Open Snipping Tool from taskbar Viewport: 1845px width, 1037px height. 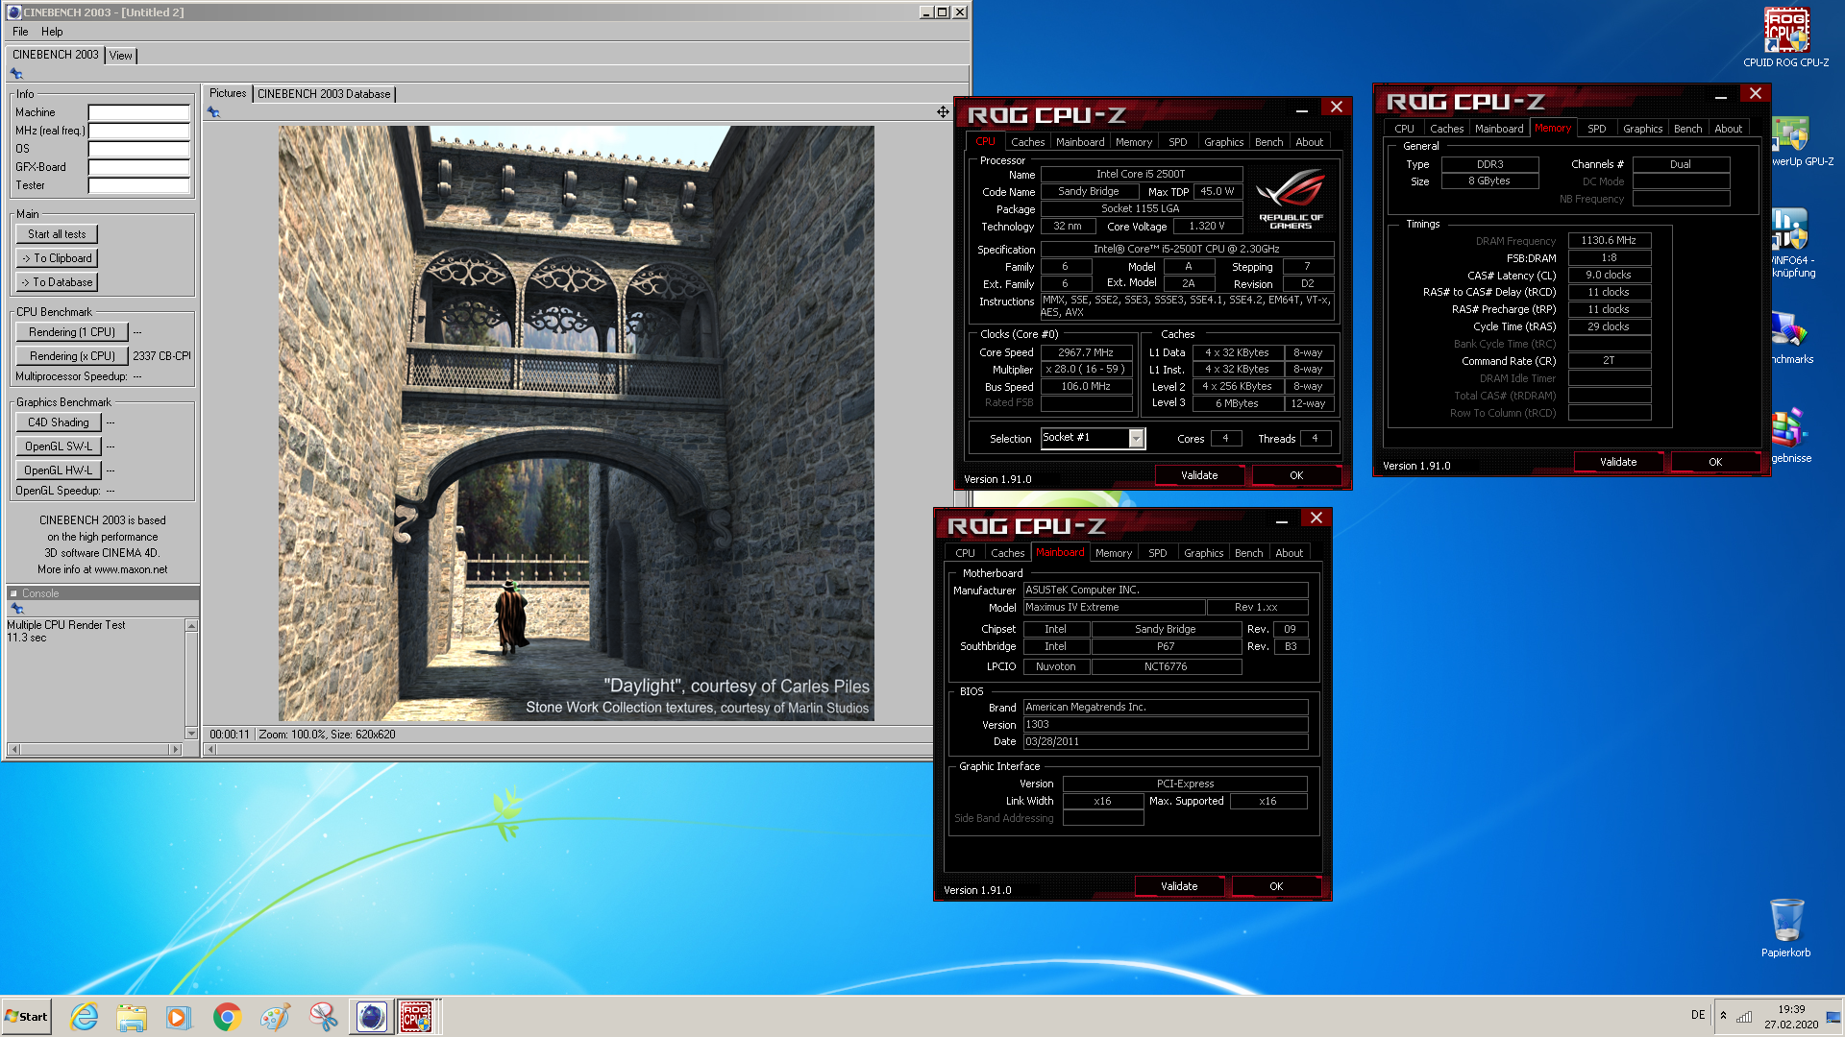(323, 1016)
